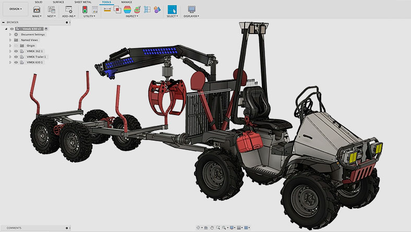Image resolution: width=411 pixels, height=232 pixels.
Task: Toggle visibility of VIMEK Trailer:1
Action: click(x=16, y=57)
